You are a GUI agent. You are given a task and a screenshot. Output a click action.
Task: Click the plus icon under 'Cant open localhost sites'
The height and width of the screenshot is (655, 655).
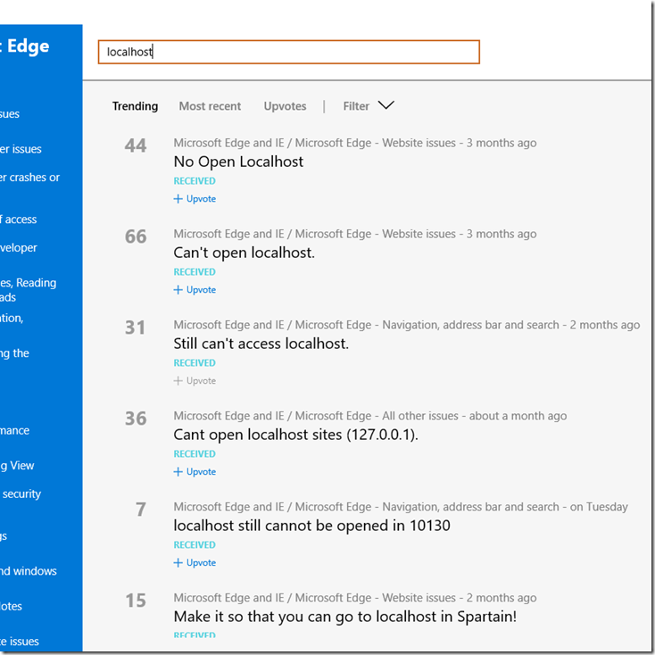pyautogui.click(x=178, y=472)
